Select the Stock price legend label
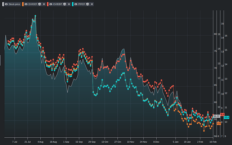Viewport: 232px width, 145px height. pos(14,4)
